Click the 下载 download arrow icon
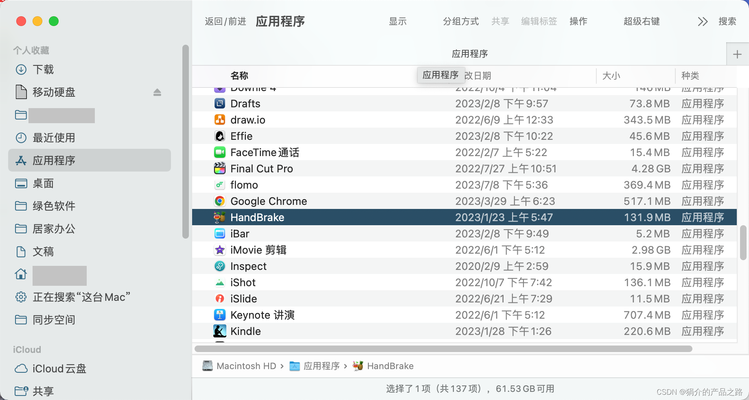Screen dimensions: 749x400 pos(21,70)
